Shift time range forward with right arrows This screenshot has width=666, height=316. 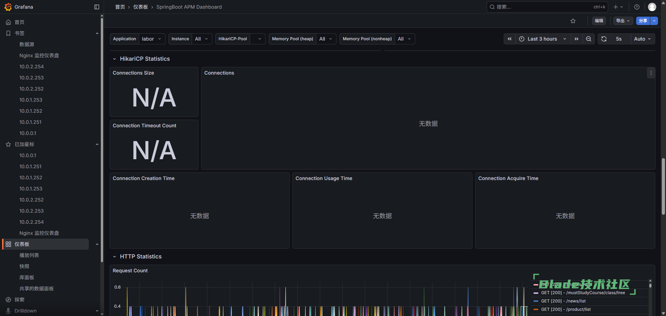tap(577, 39)
